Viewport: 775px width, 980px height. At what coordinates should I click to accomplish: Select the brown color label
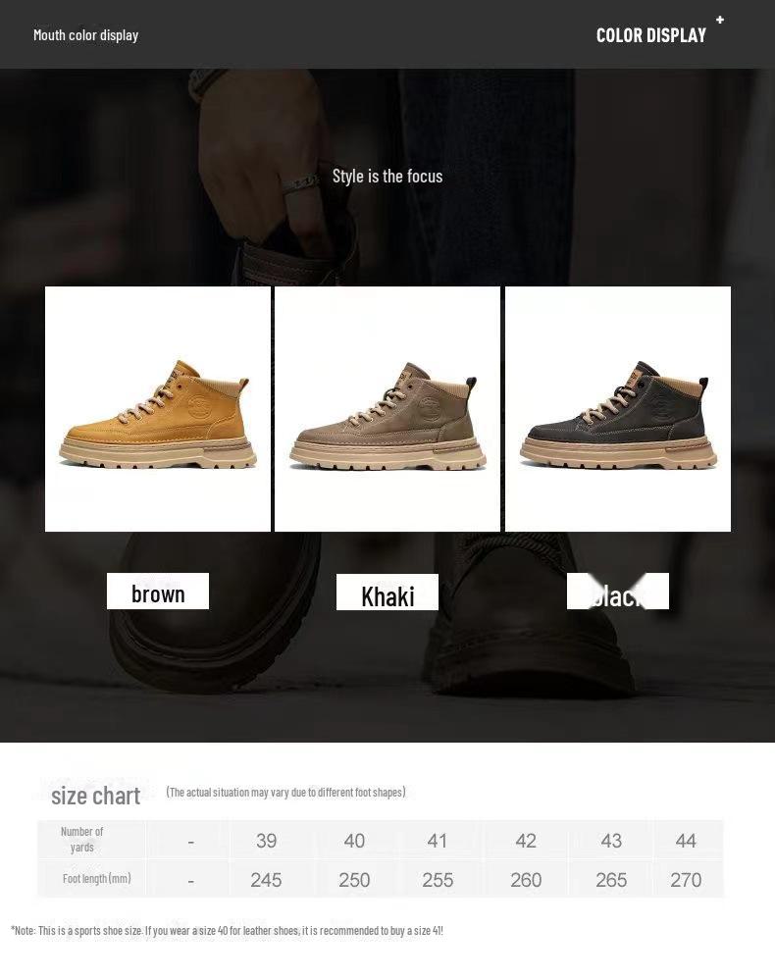(x=158, y=592)
